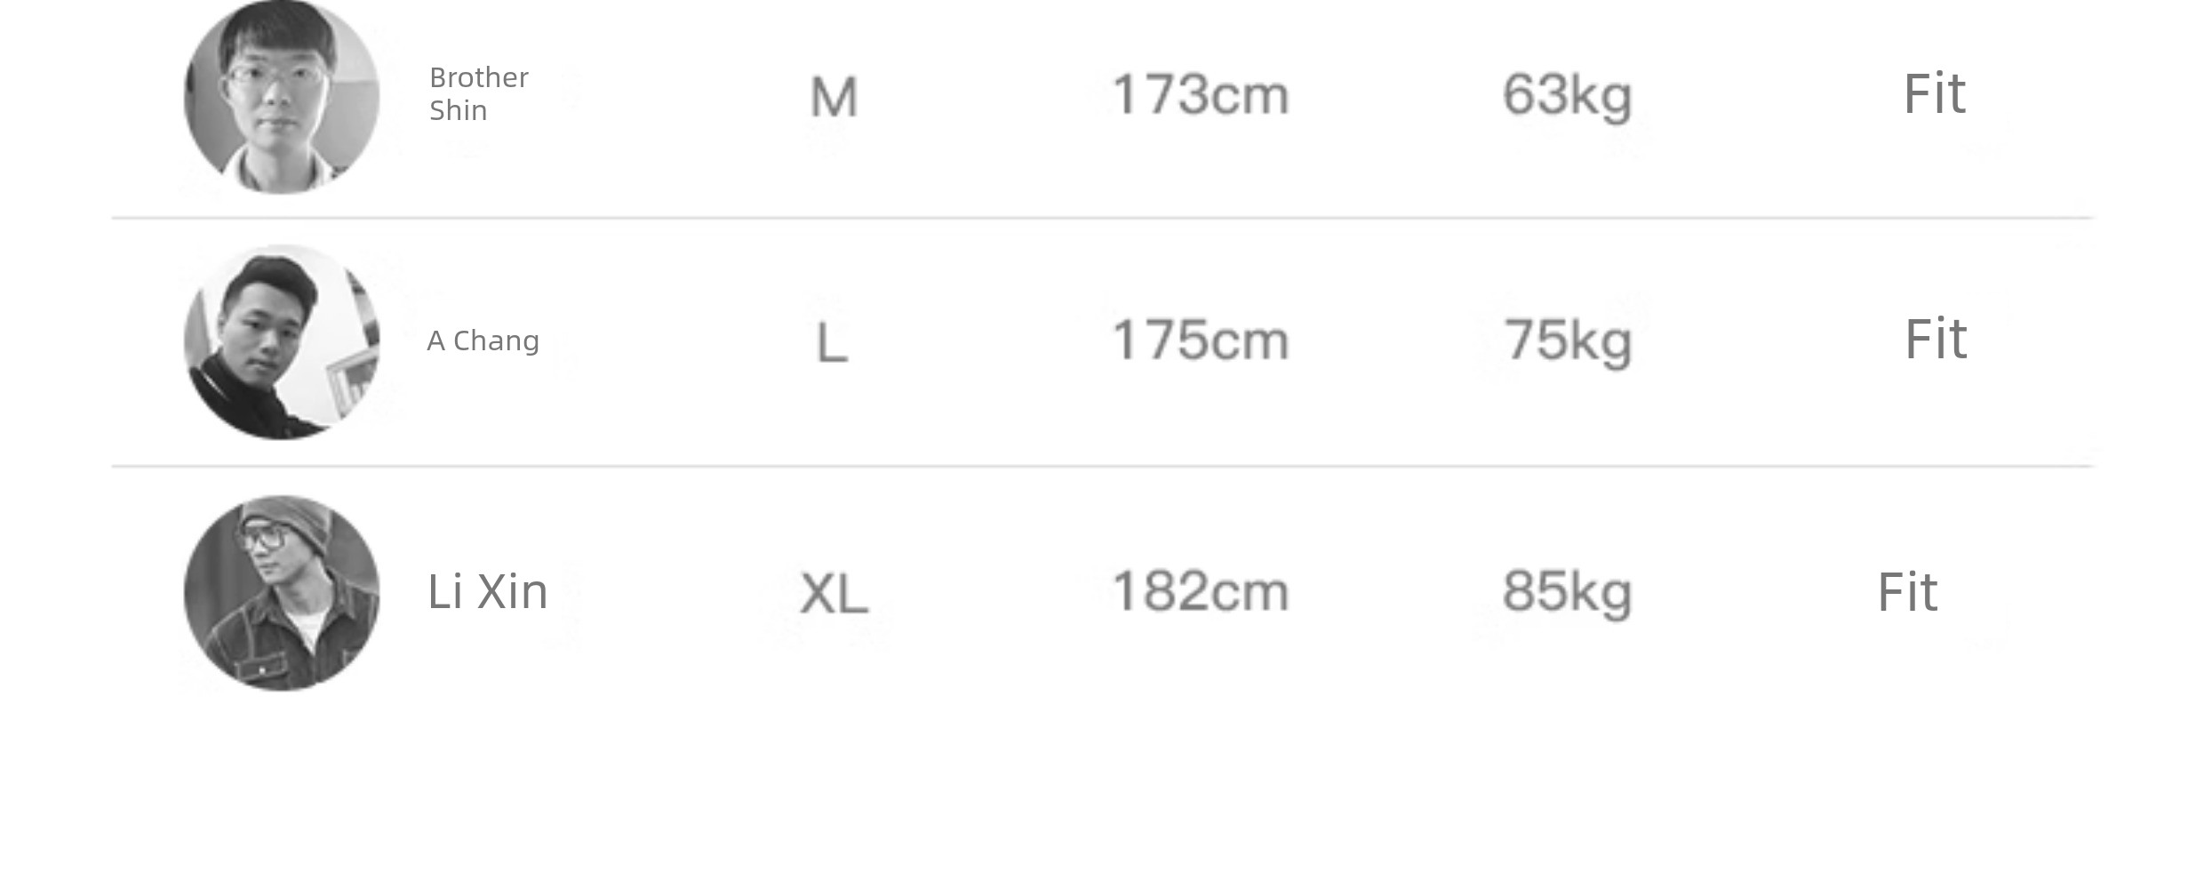This screenshot has width=2204, height=889.
Task: Click Fit in A Chang's row
Action: [x=1936, y=340]
